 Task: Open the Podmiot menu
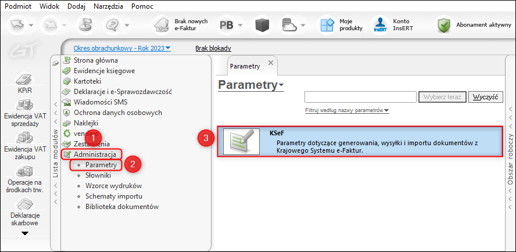pyautogui.click(x=19, y=6)
